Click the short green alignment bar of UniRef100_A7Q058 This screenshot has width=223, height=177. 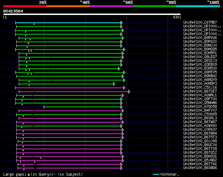pyautogui.click(x=82, y=107)
